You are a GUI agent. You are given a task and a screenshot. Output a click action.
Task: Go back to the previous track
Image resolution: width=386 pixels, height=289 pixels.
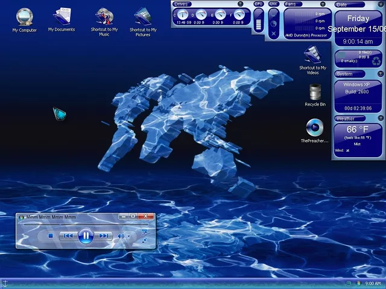tap(68, 236)
